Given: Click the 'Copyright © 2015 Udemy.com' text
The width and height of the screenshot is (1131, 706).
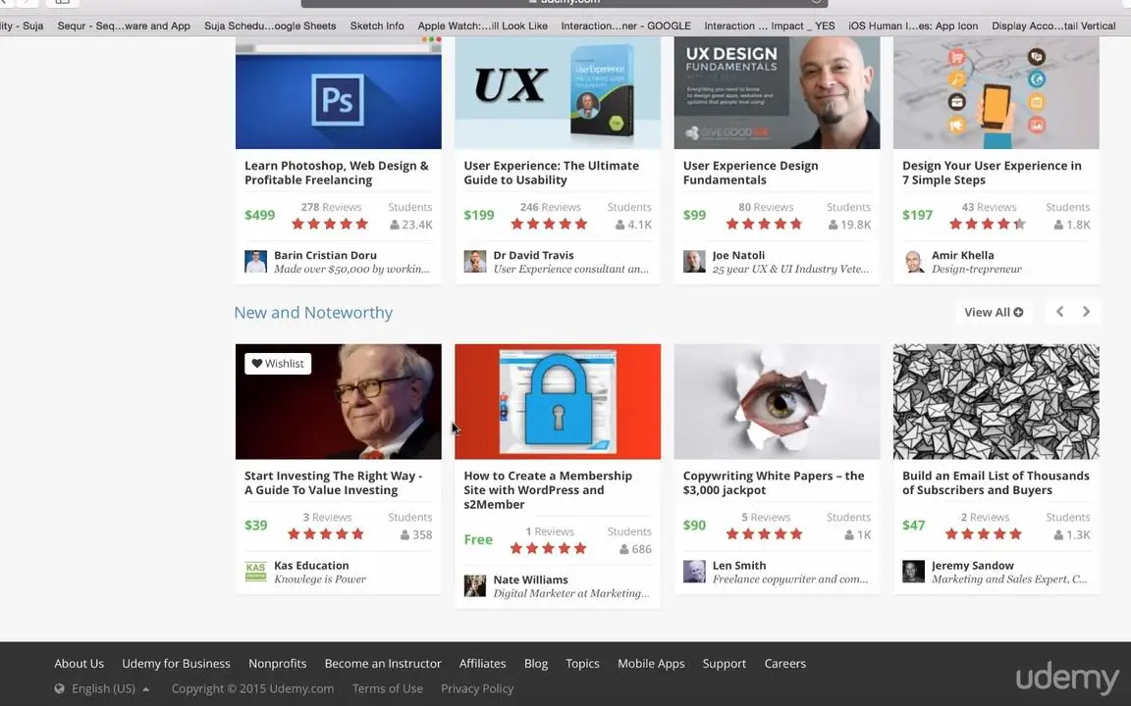Looking at the screenshot, I should click(x=252, y=688).
